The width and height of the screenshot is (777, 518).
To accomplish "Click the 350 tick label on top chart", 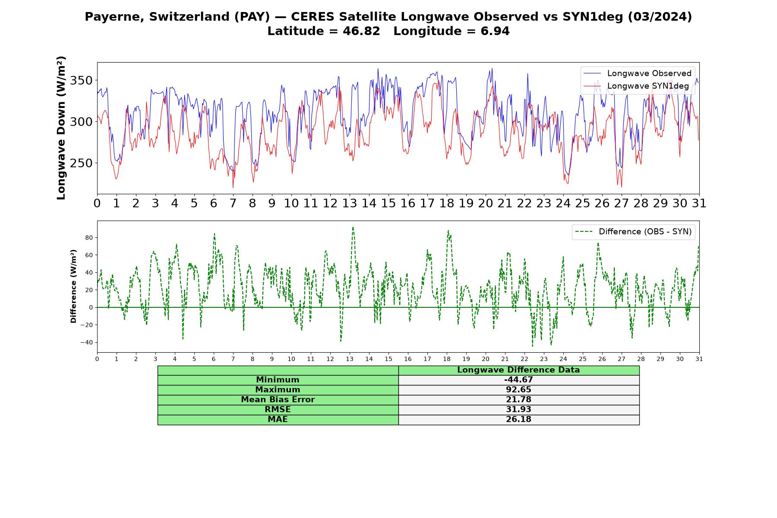I will tap(81, 81).
